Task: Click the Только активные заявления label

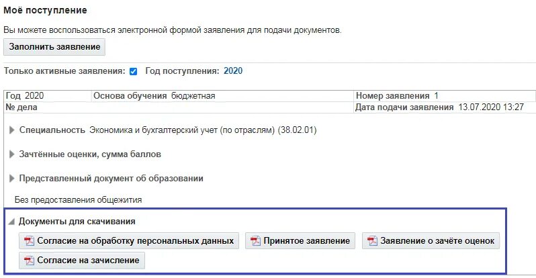Action: point(64,71)
